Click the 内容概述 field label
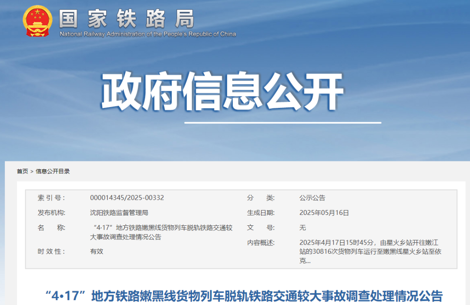This screenshot has width=470, height=305. 261,243
